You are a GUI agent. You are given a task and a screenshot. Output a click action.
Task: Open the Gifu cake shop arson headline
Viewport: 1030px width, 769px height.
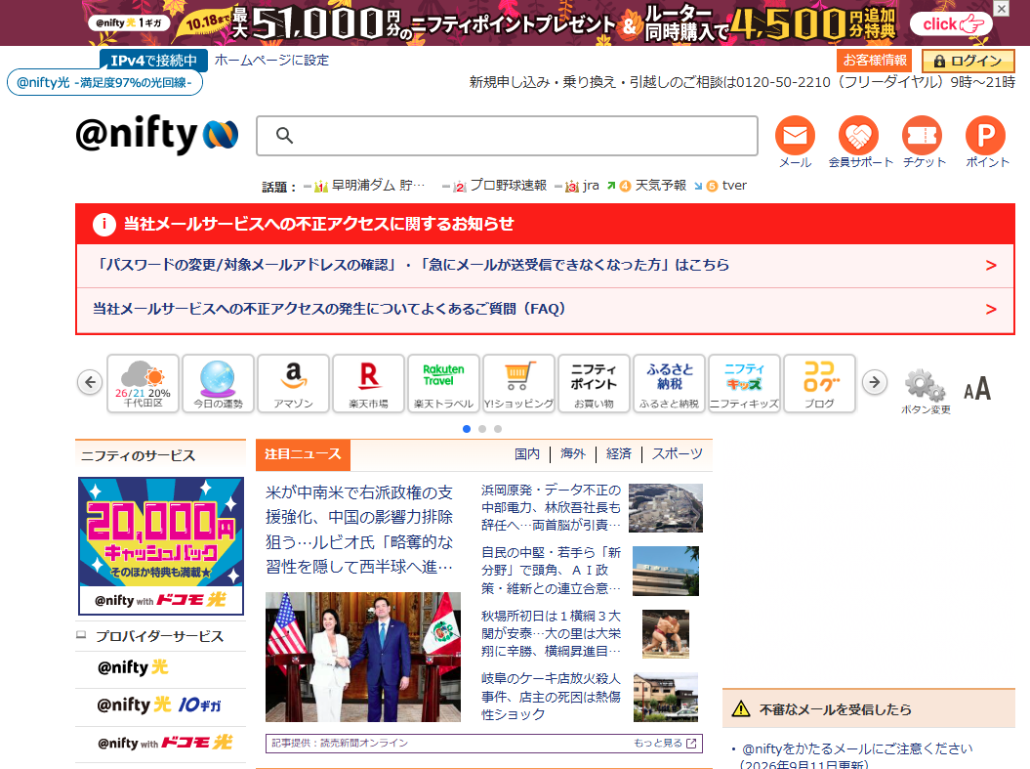pyautogui.click(x=552, y=696)
